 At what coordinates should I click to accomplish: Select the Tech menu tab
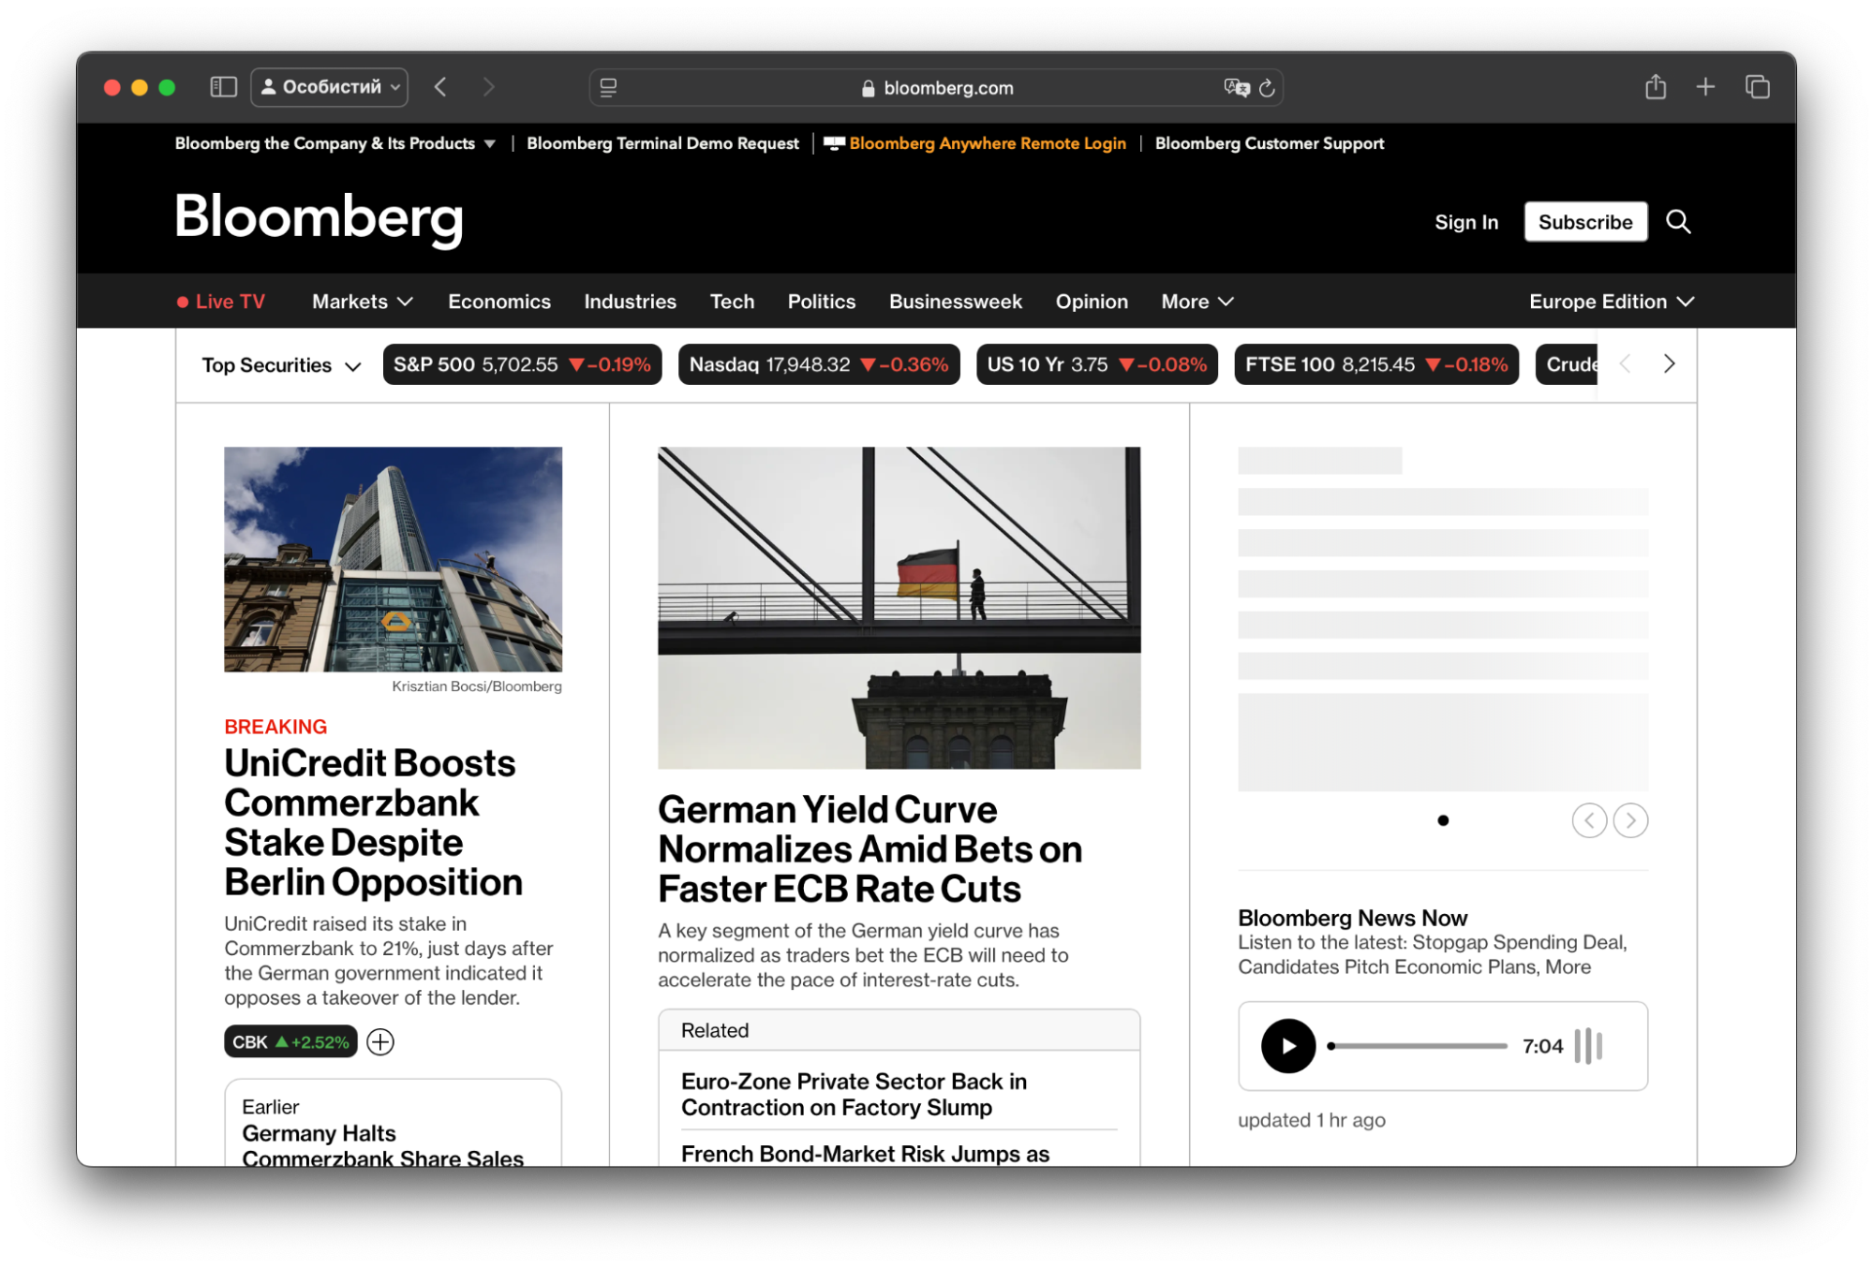[731, 300]
